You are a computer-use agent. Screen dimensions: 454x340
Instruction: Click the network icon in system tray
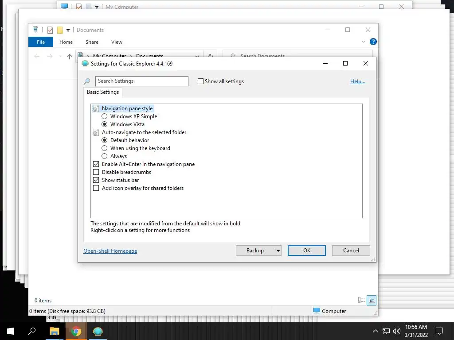[x=386, y=331]
